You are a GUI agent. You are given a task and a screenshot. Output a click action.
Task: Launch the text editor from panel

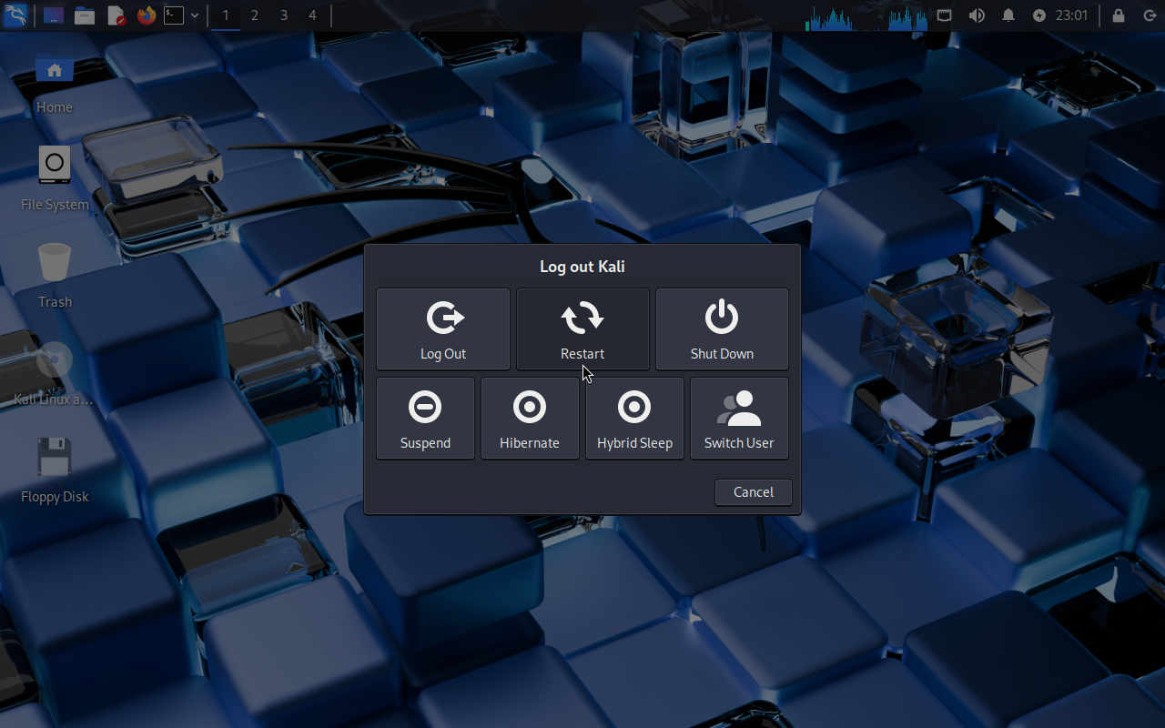pos(116,15)
